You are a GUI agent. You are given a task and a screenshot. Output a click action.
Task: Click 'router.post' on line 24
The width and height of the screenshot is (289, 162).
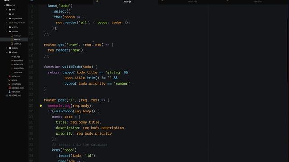(55, 100)
